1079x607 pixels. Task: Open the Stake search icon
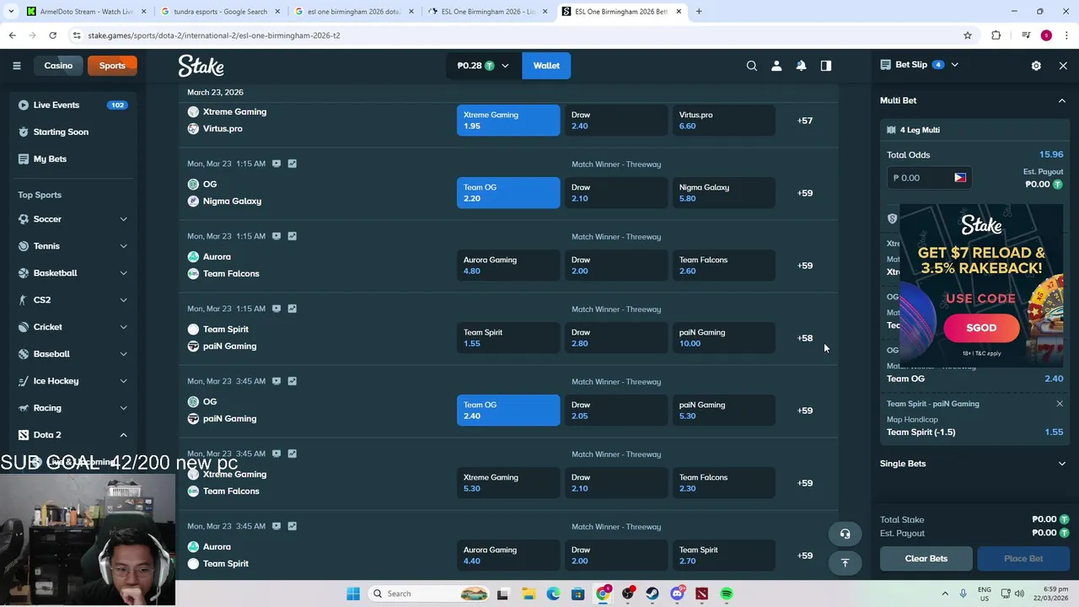tap(752, 66)
